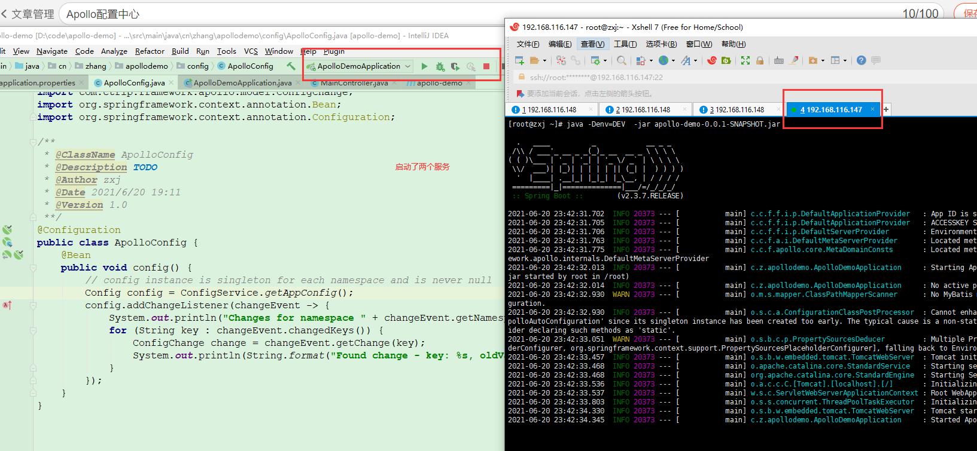Click the magnifier search icon in Xshell
The width and height of the screenshot is (977, 451).
(622, 60)
